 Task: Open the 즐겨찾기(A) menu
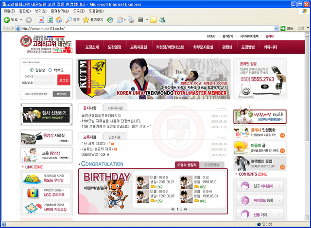[x=60, y=11]
